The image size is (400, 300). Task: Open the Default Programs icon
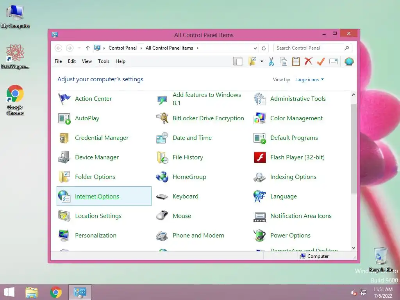[x=260, y=138]
